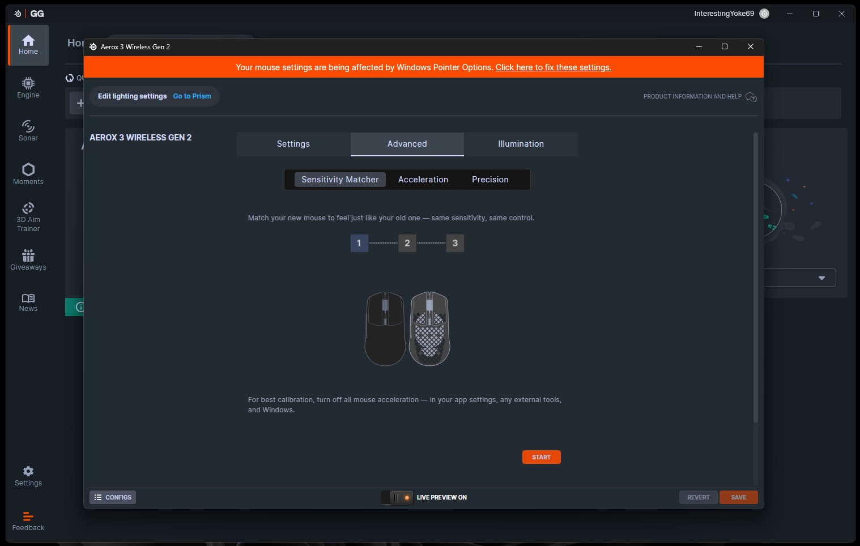
Task: Switch to the Settings tab
Action: coord(293,144)
